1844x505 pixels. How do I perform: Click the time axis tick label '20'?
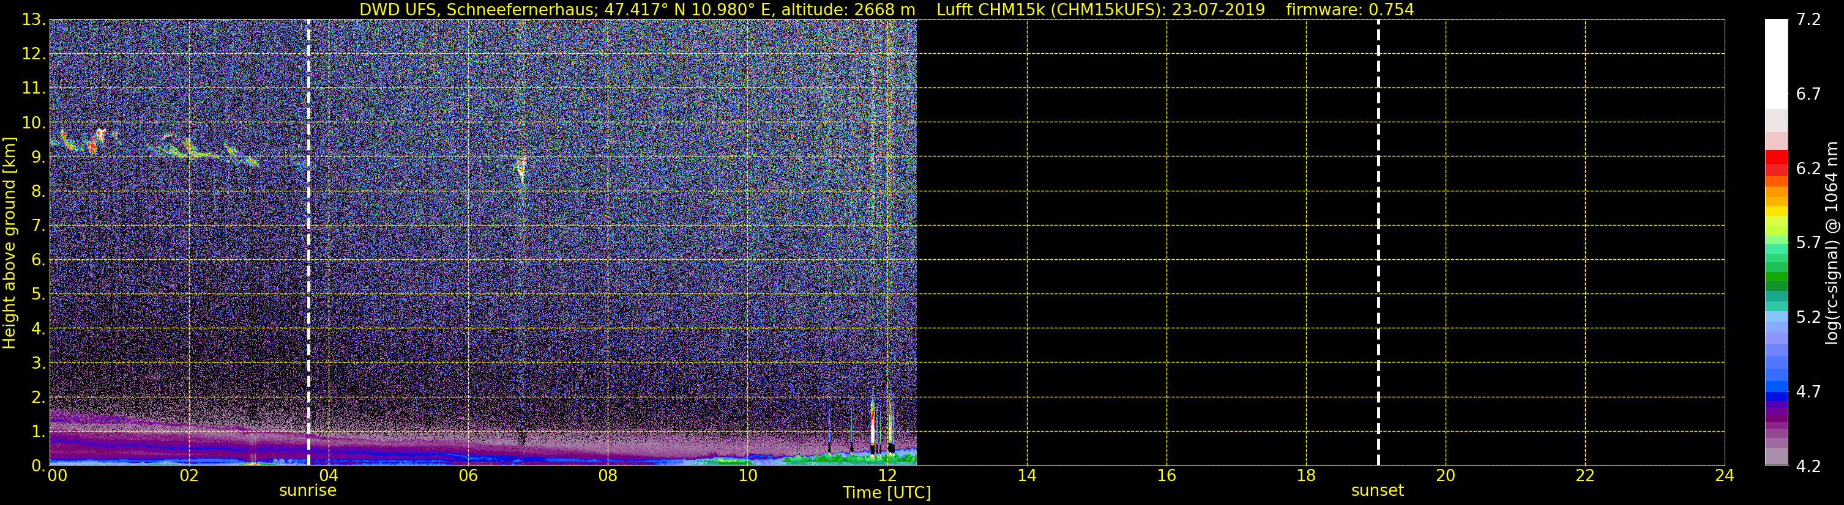1446,476
